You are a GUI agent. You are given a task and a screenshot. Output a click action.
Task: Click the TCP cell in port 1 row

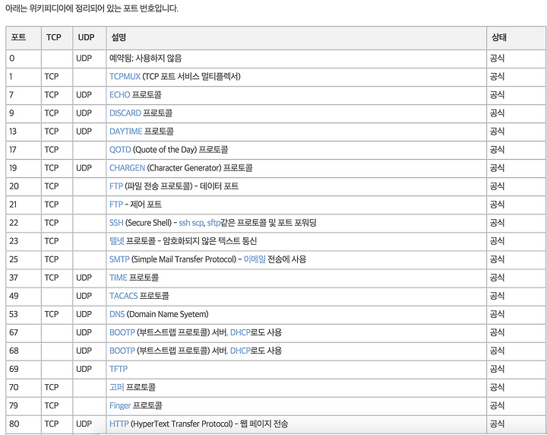pos(57,77)
